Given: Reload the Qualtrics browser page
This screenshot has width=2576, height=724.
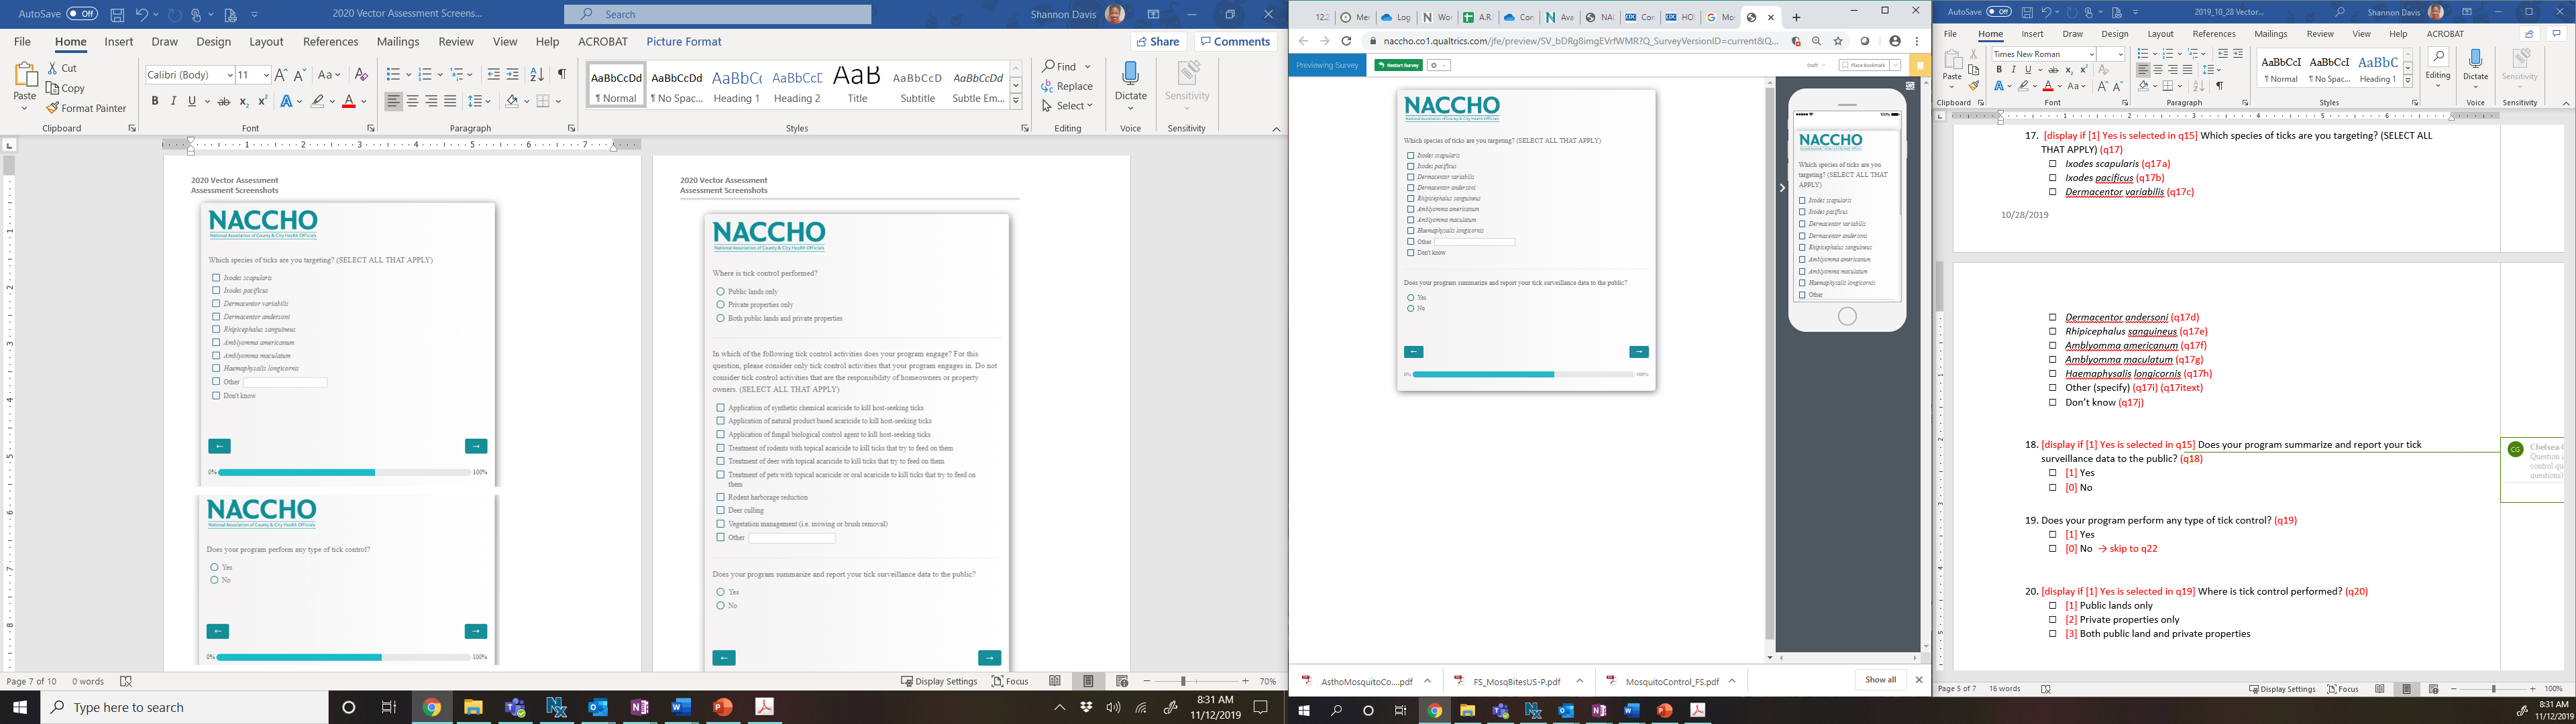Looking at the screenshot, I should (x=1346, y=41).
